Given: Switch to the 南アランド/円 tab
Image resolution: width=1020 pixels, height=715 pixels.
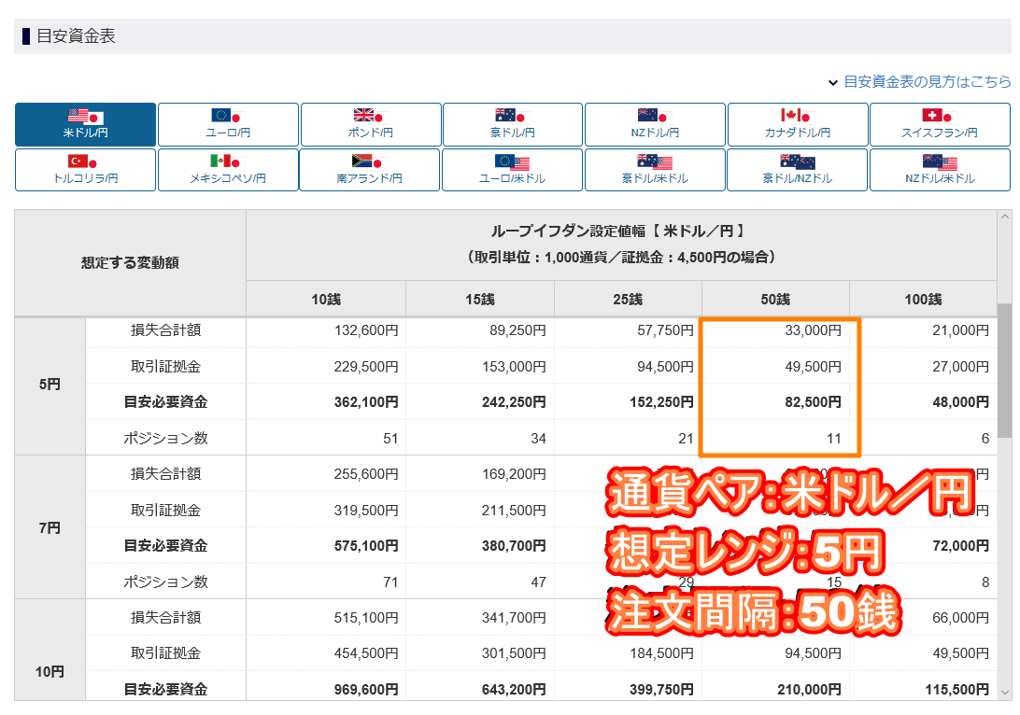Looking at the screenshot, I should (x=371, y=170).
